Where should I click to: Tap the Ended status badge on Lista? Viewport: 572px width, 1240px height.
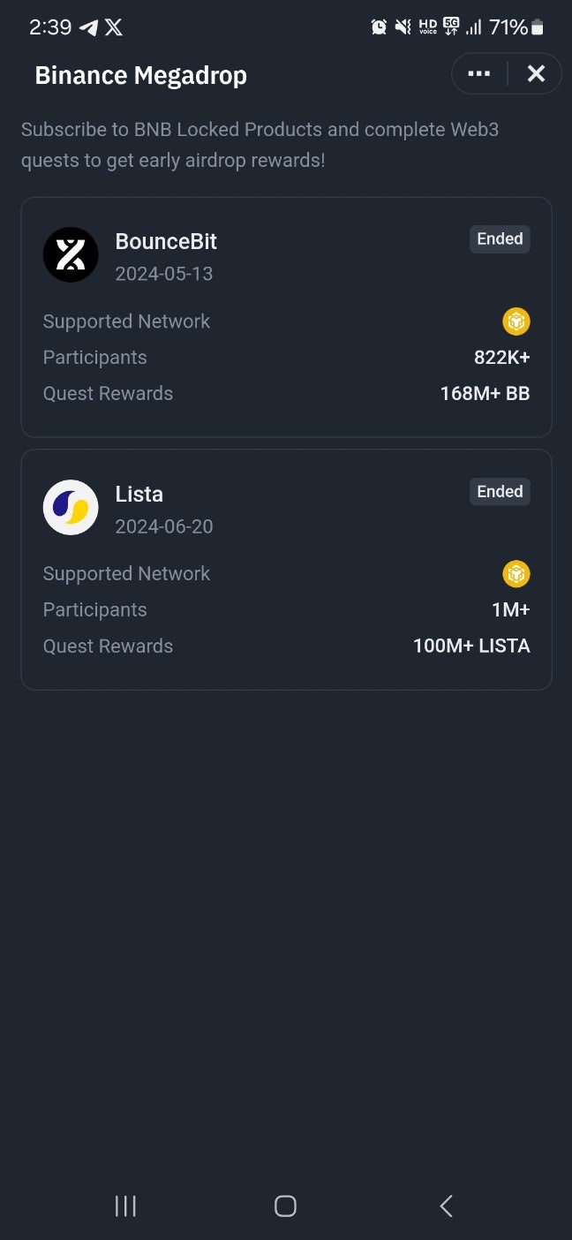[500, 492]
